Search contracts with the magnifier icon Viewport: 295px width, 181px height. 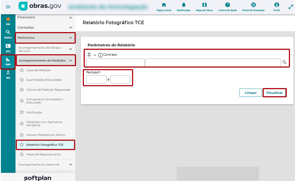tap(285, 62)
